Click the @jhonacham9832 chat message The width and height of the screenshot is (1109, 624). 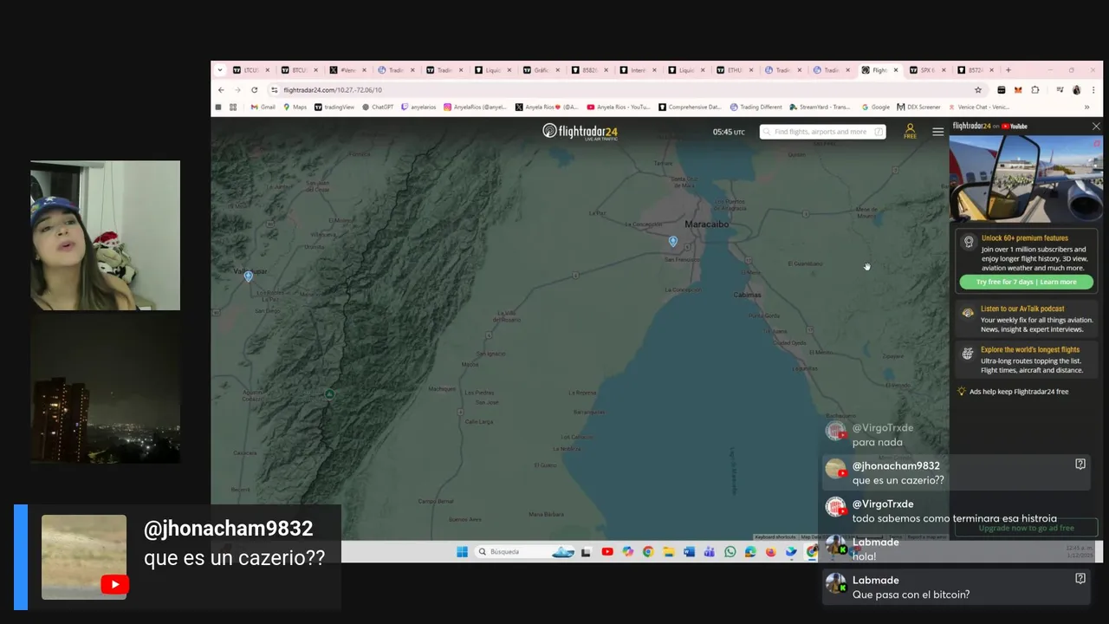tap(957, 472)
